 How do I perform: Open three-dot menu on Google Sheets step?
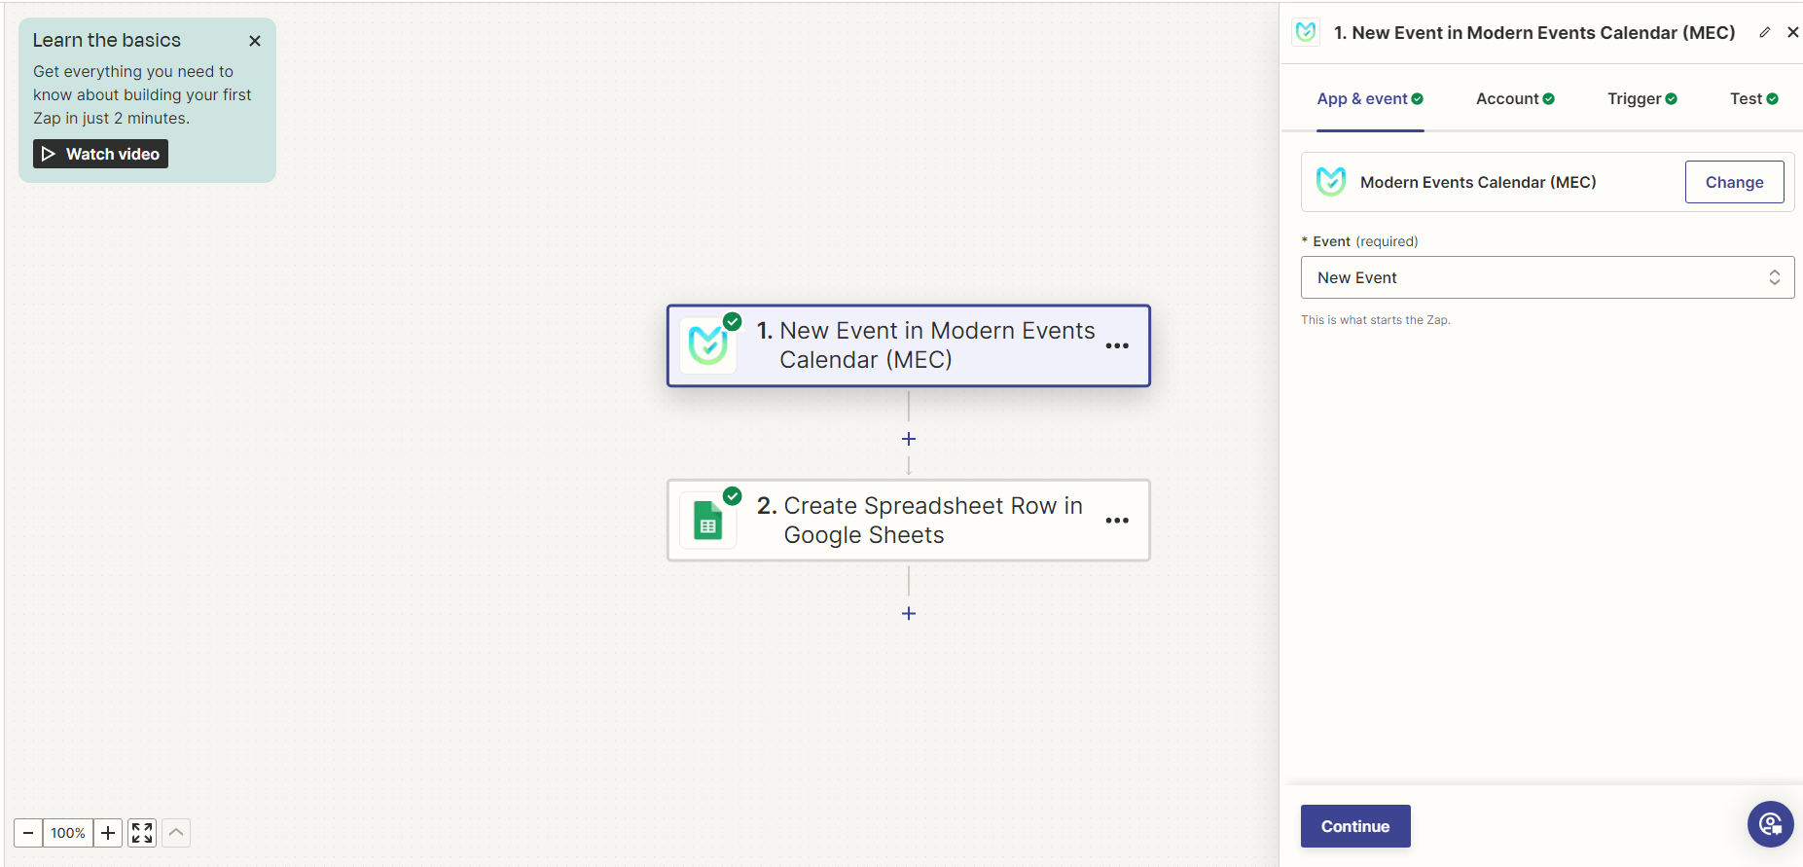click(x=1117, y=521)
